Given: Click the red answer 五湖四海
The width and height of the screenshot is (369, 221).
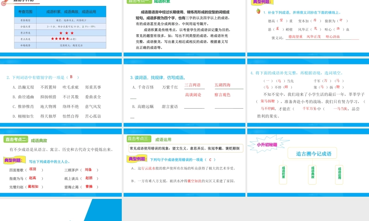Looking at the screenshot, I should 223,85.
